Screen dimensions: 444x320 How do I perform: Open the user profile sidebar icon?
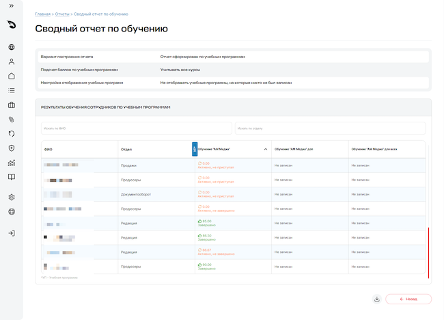pyautogui.click(x=12, y=62)
